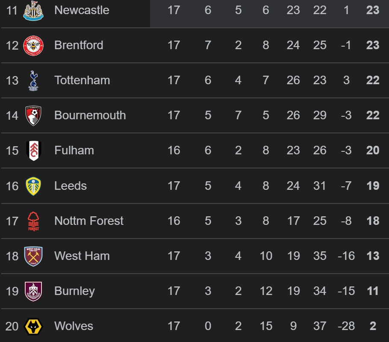Screen dimensions: 389x342
Task: Open the Newcastle team name link
Action: tap(82, 10)
